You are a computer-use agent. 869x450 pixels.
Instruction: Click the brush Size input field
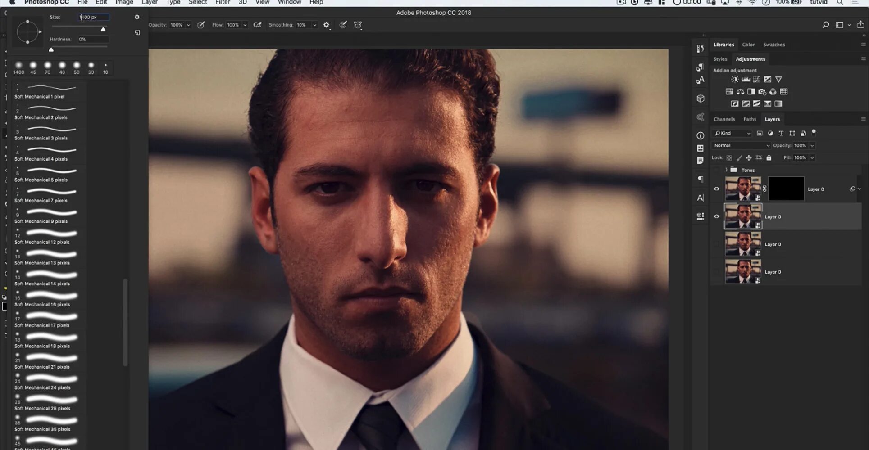pos(94,17)
